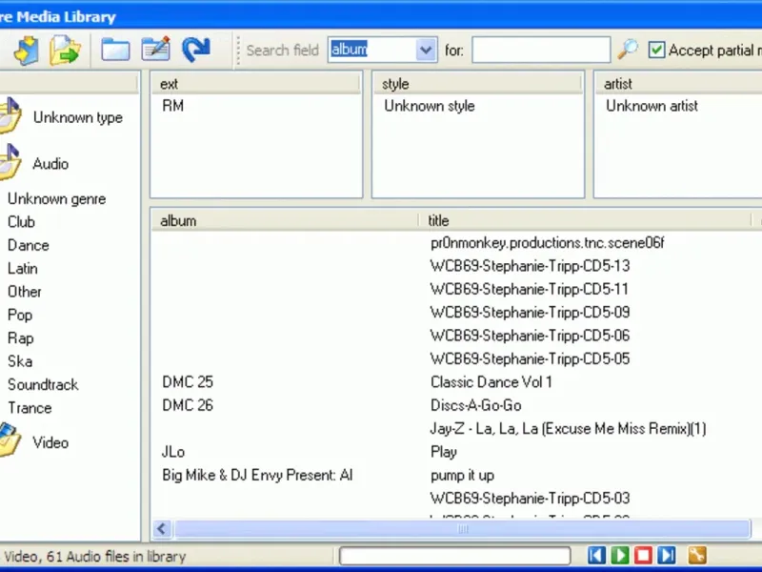This screenshot has height=572, width=762.
Task: Click the toolbar drag handle grip
Action: pos(237,50)
